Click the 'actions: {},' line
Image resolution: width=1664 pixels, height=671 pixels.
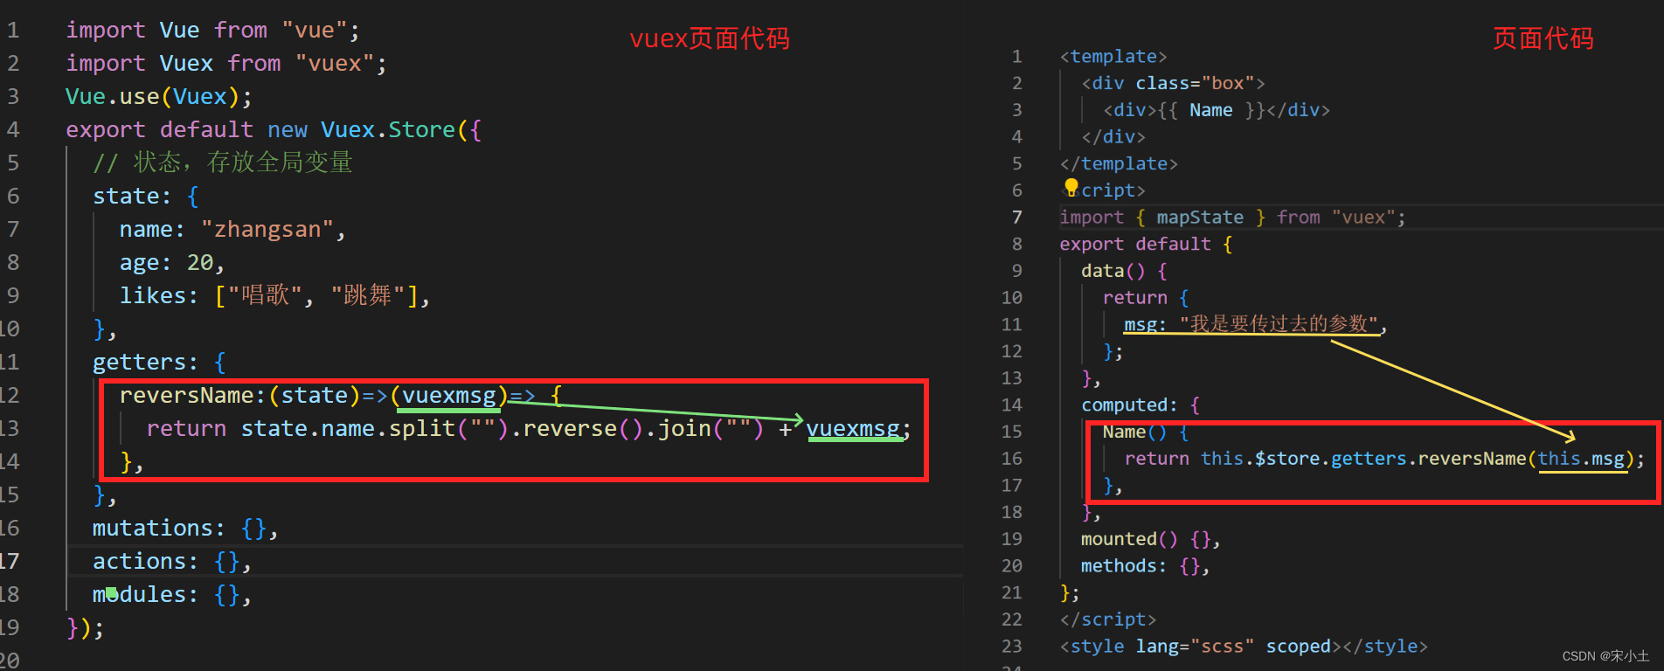[172, 562]
